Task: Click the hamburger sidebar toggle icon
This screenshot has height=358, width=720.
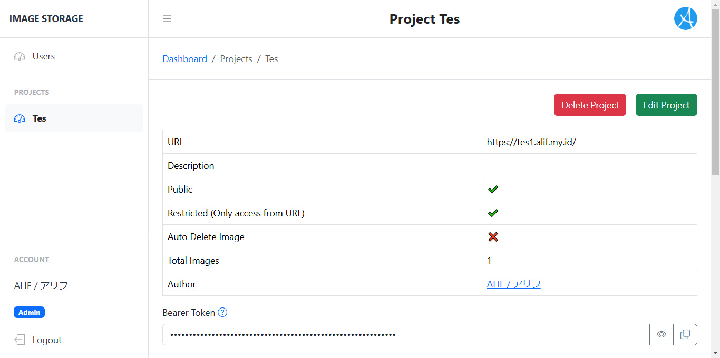Action: click(167, 19)
